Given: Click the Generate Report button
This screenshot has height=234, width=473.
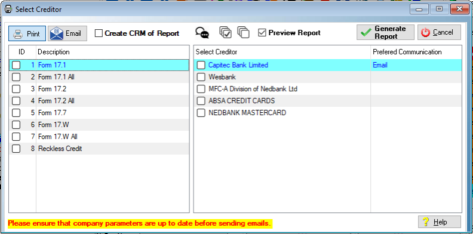Looking at the screenshot, I should coord(385,32).
